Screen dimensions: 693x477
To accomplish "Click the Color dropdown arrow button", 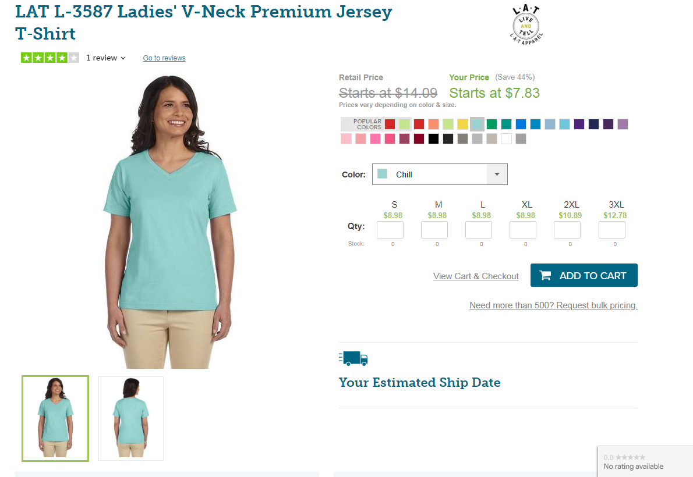I will pos(497,175).
